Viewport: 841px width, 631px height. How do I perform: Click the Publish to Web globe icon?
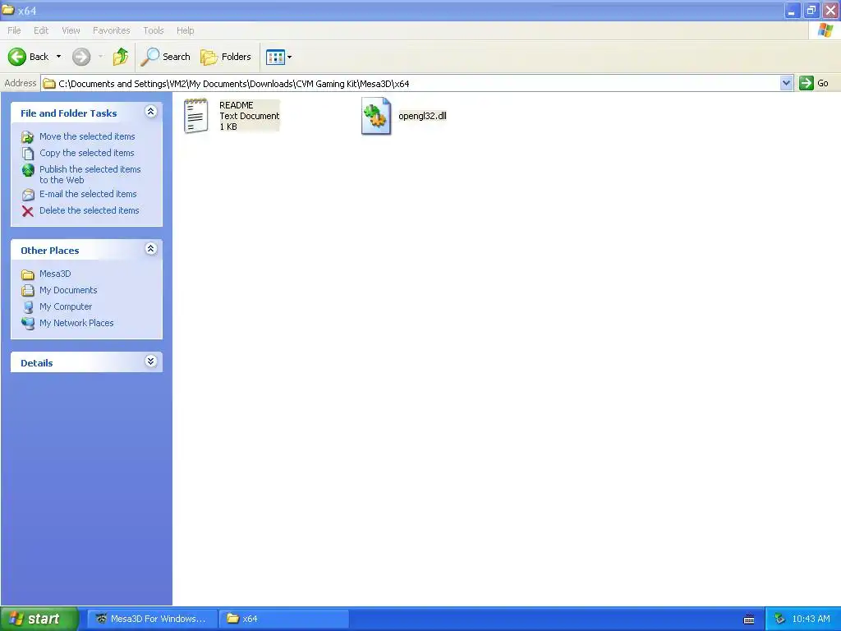(28, 170)
